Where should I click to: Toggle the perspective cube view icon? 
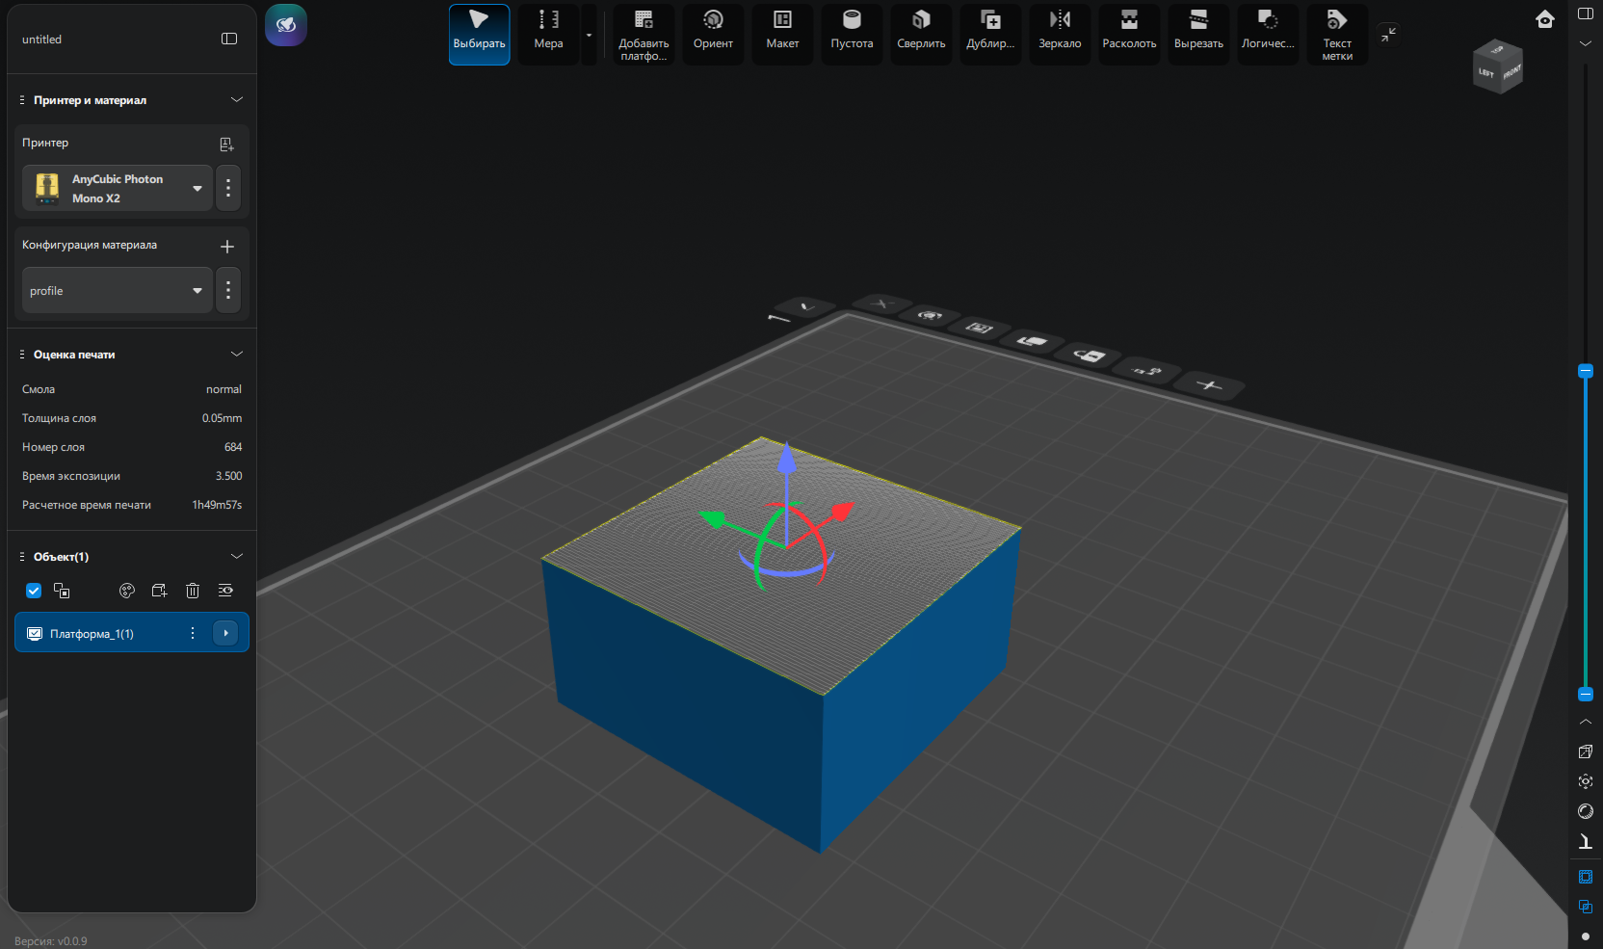click(x=1586, y=751)
